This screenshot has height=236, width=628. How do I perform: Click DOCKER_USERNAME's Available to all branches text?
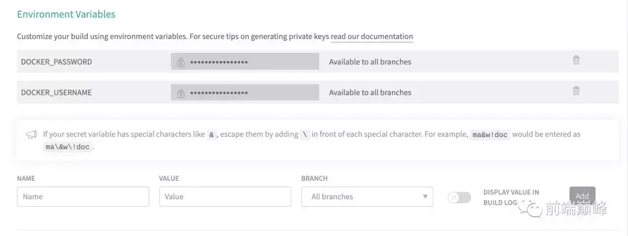[370, 92]
